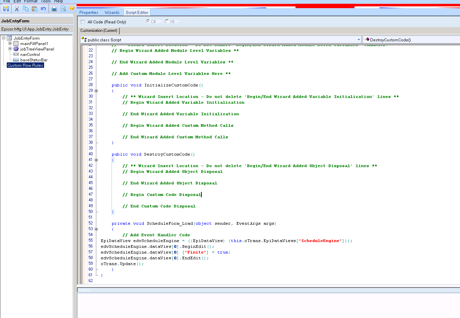
Task: Switch to the Wizards tab
Action: tap(112, 13)
